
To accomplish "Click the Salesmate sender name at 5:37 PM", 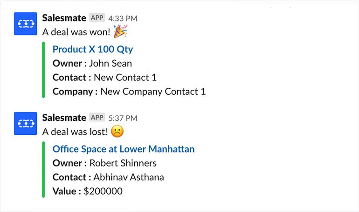I will tap(64, 118).
